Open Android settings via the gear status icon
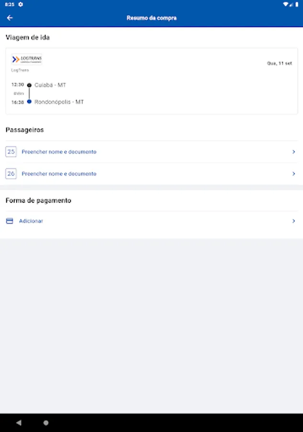 20,4
